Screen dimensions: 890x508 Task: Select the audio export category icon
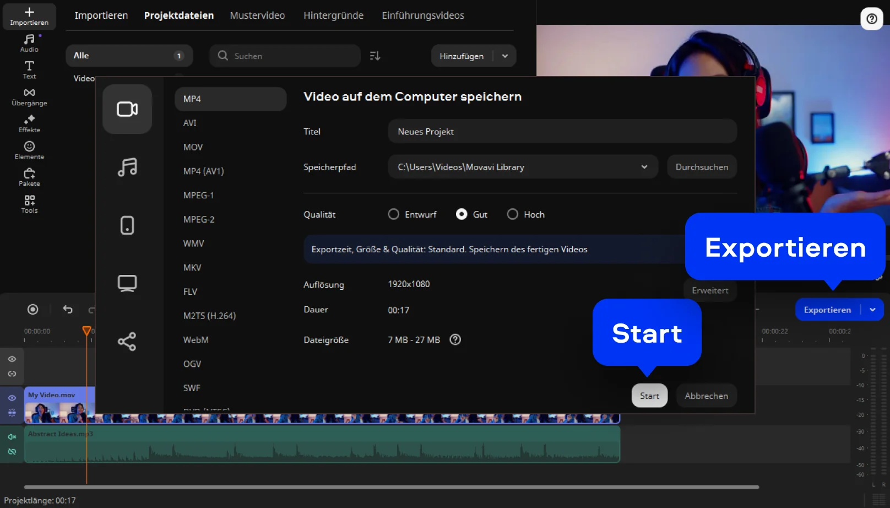coord(127,167)
